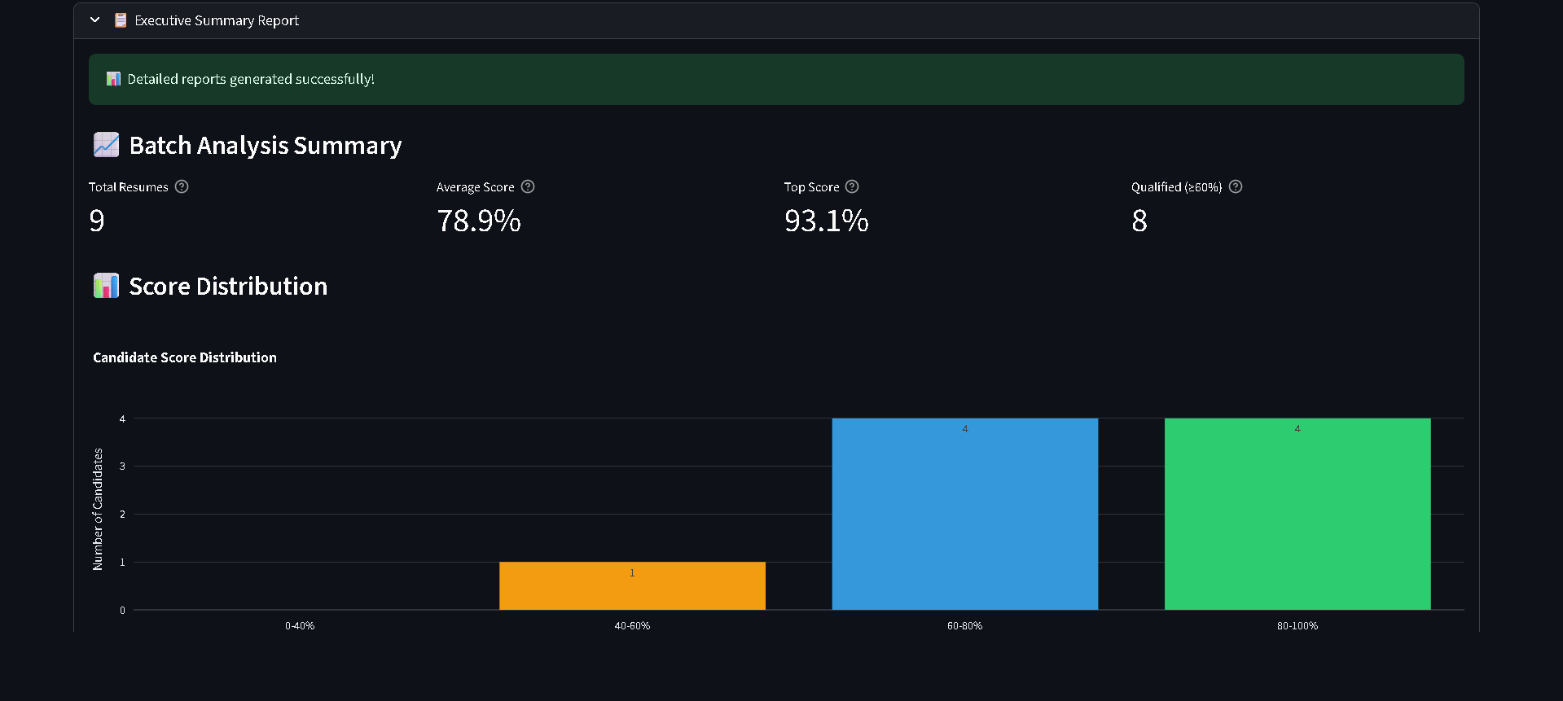Collapse the Executive Summary Report expander chevron
Screen dimensions: 1563x701
coord(95,20)
